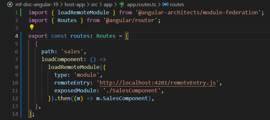
Task: Open mf-doc-angular-19 breadcrumb folder
Action: 37,5
